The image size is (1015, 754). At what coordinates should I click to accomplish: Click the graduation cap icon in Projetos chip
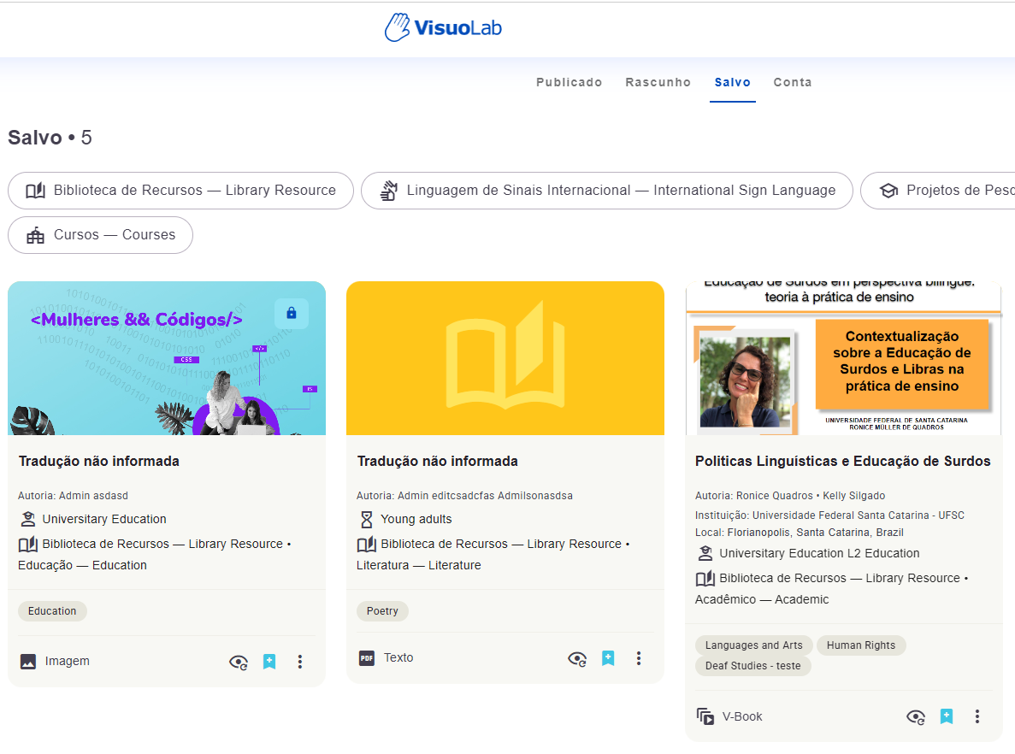coord(888,191)
